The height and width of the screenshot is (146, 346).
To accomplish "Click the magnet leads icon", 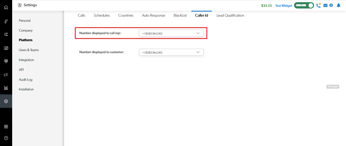I will (6, 34).
